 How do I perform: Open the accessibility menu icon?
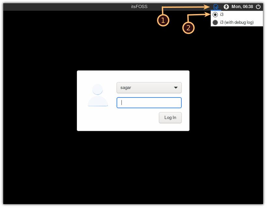click(x=226, y=7)
